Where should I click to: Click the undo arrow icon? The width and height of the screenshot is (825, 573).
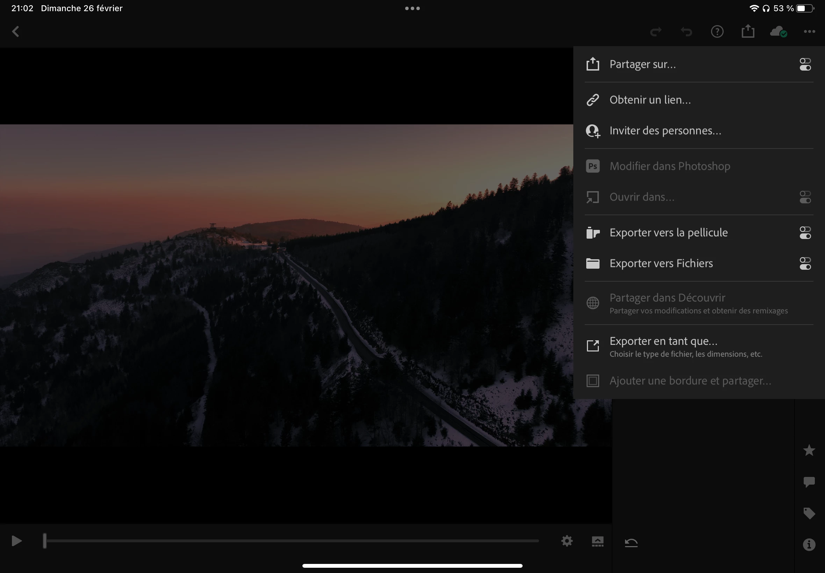[x=686, y=32]
